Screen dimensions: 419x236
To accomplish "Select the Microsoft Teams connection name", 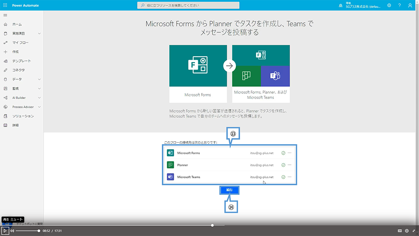I will pyautogui.click(x=189, y=177).
